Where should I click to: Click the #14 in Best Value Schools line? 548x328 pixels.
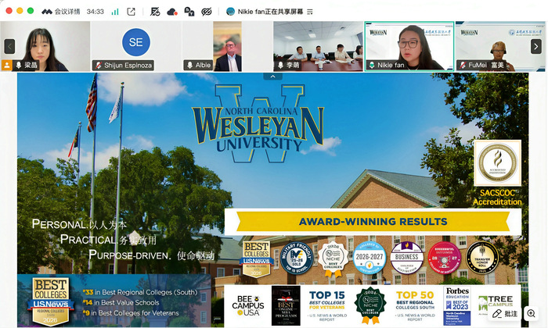pos(121,302)
